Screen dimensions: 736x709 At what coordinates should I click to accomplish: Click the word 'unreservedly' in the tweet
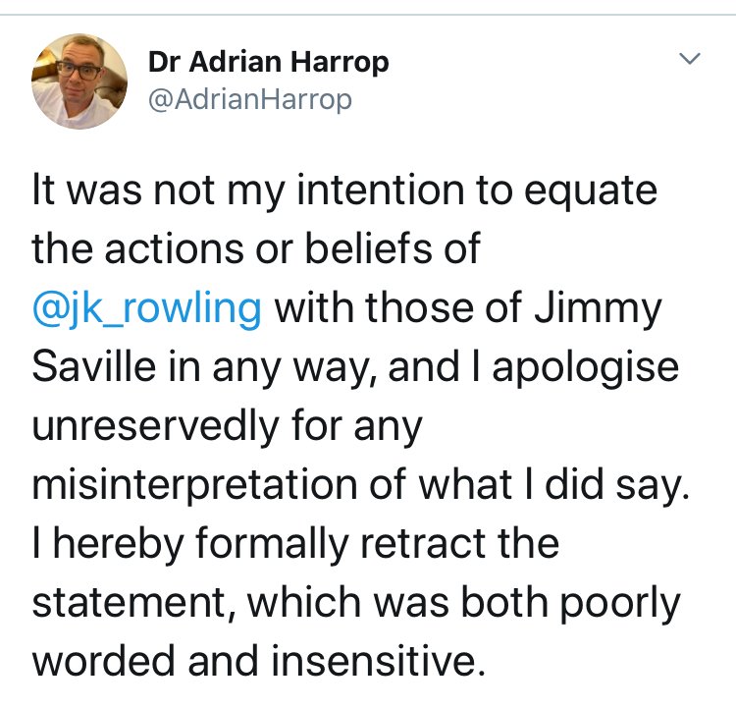156,427
